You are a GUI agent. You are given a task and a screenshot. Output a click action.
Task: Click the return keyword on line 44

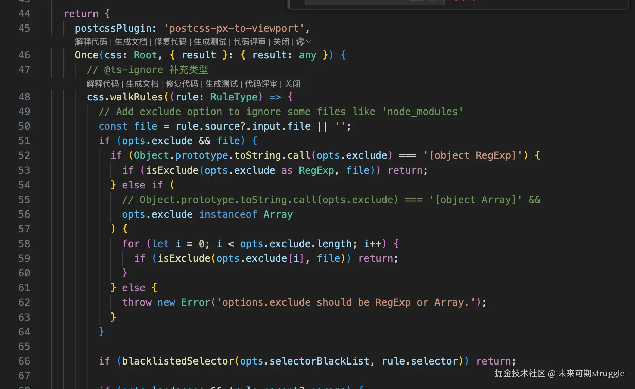tap(81, 14)
